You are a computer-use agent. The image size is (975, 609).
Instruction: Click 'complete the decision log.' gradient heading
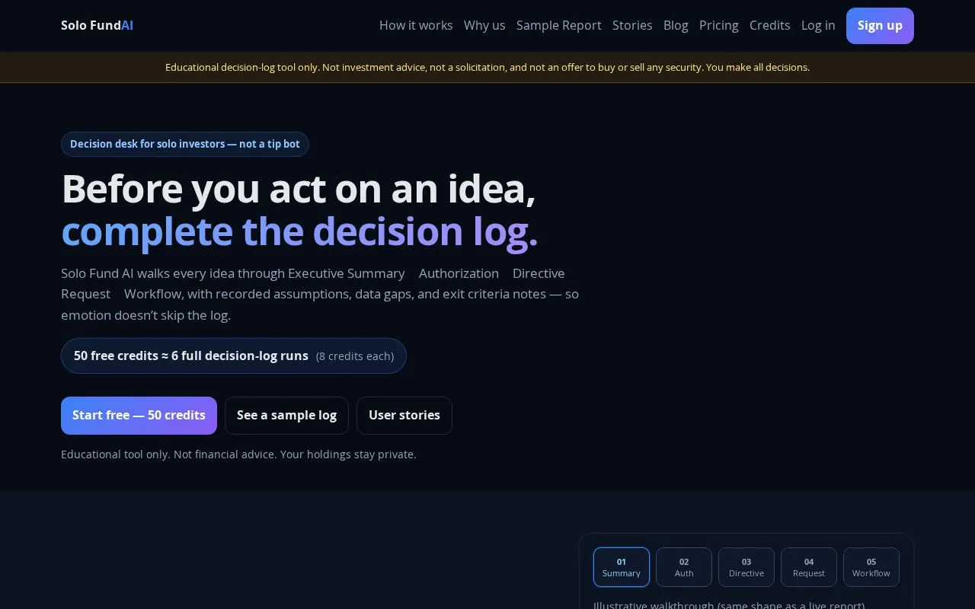tap(299, 231)
